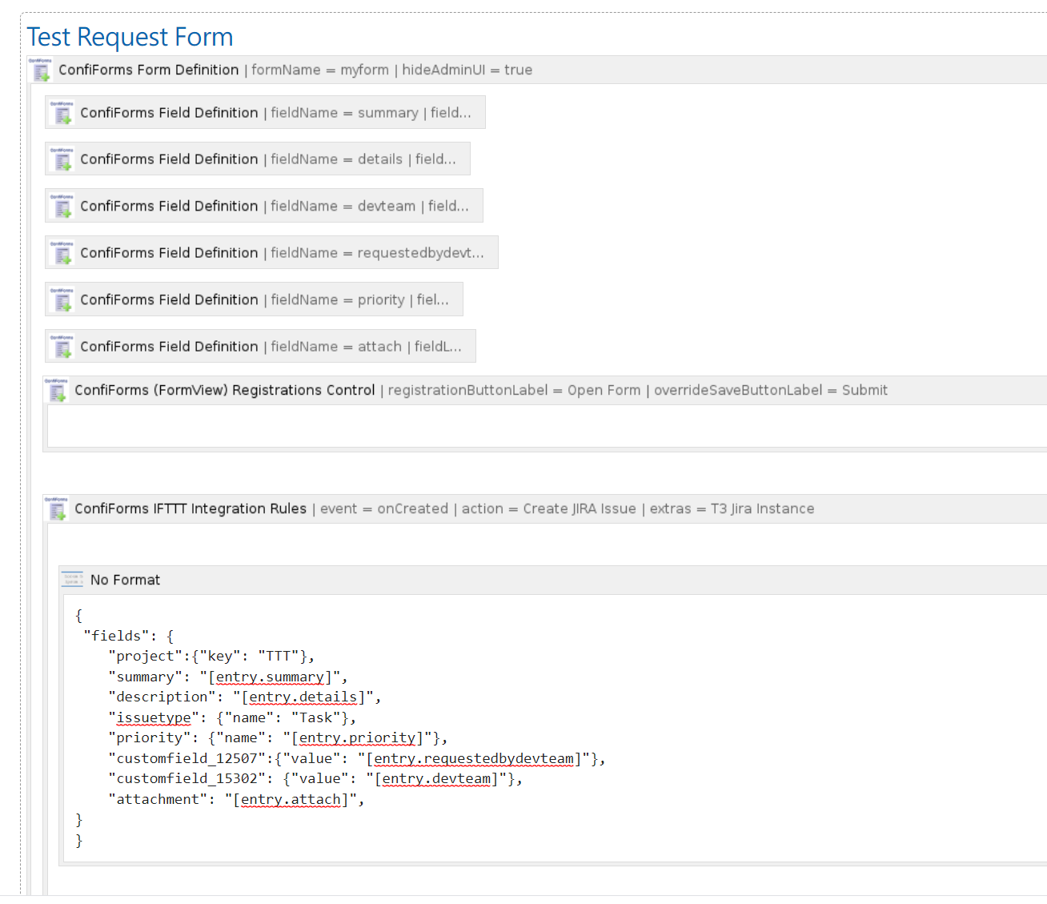Select the ConfiForms Form Definition macro icon

pyautogui.click(x=41, y=70)
